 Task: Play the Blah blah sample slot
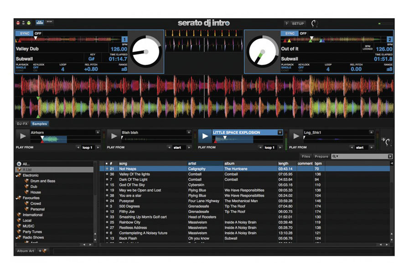coord(114,136)
